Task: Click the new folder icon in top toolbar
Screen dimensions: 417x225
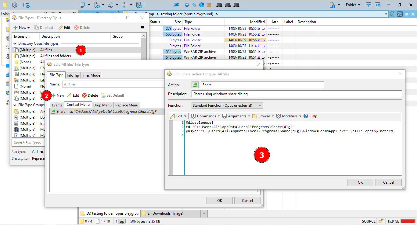Action: (27, 5)
